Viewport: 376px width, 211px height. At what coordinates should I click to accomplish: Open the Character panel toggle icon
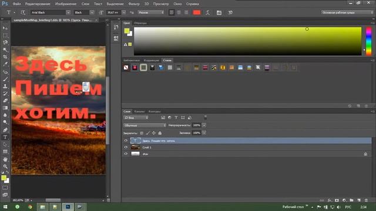point(219,12)
